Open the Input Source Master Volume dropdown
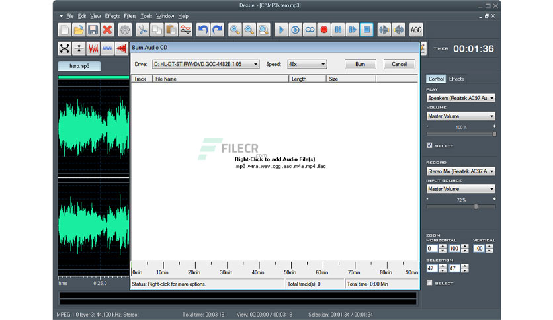The image size is (553, 320). coord(460,189)
